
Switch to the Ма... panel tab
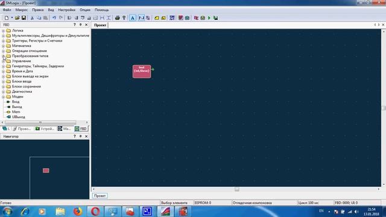click(x=65, y=128)
